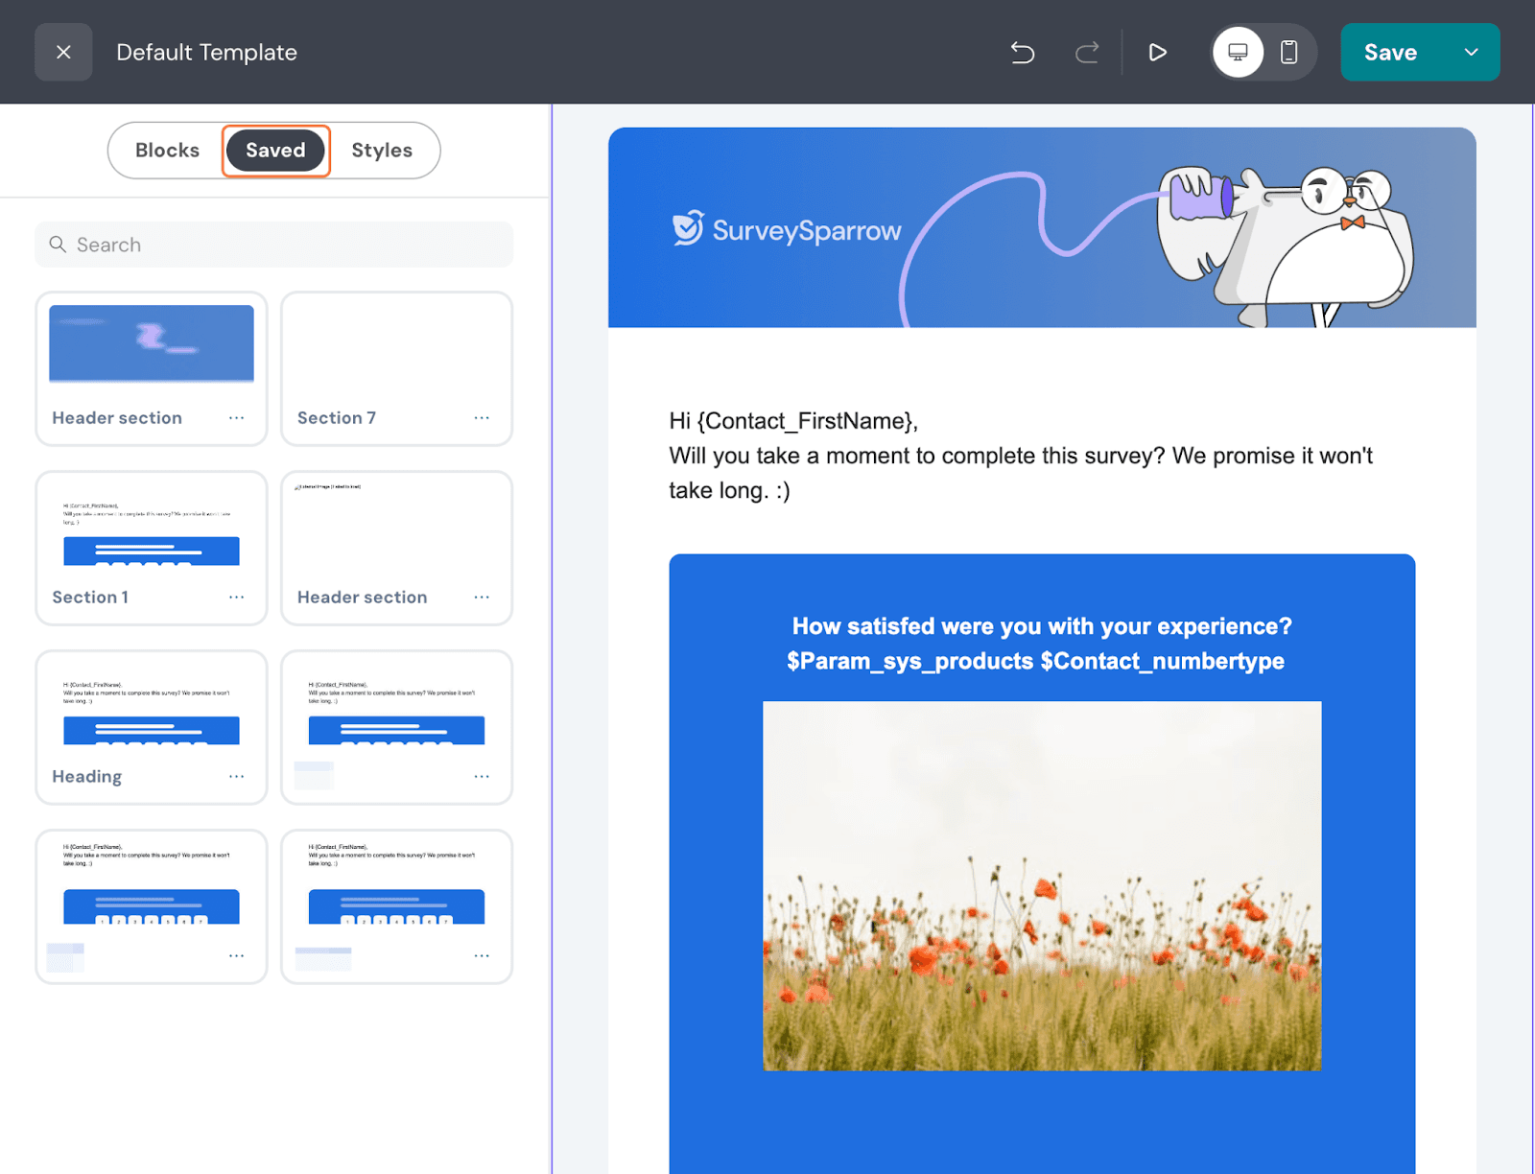
Task: Click the Save button
Action: pyautogui.click(x=1390, y=53)
